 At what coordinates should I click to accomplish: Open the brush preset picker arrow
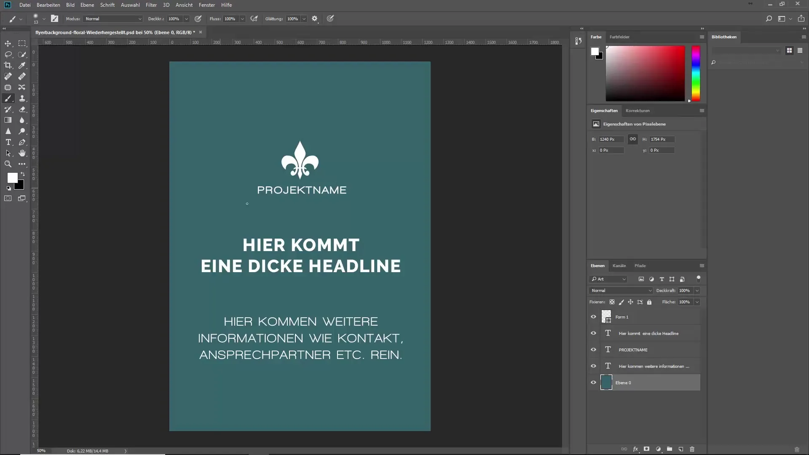point(44,19)
